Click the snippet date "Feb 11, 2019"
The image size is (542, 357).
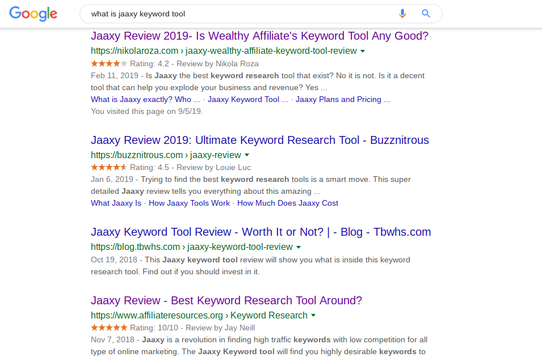pyautogui.click(x=115, y=75)
